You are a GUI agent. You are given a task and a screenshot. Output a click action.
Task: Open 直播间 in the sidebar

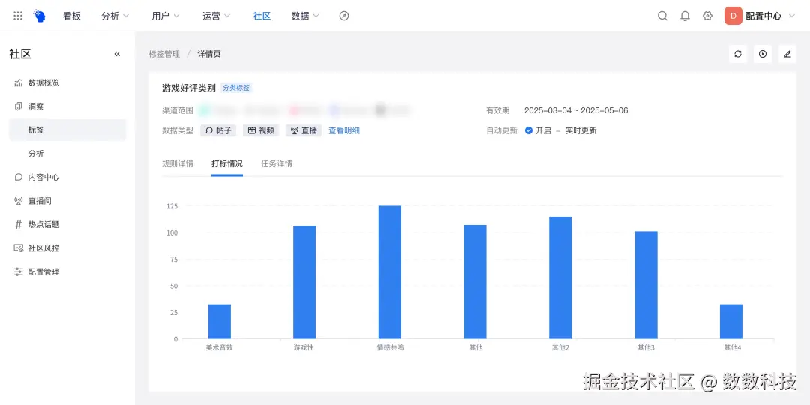(x=67, y=201)
